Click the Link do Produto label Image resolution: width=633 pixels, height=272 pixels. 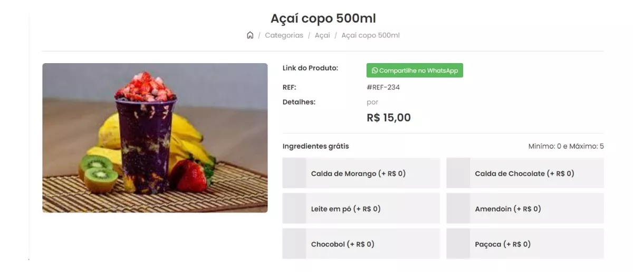pyautogui.click(x=310, y=68)
